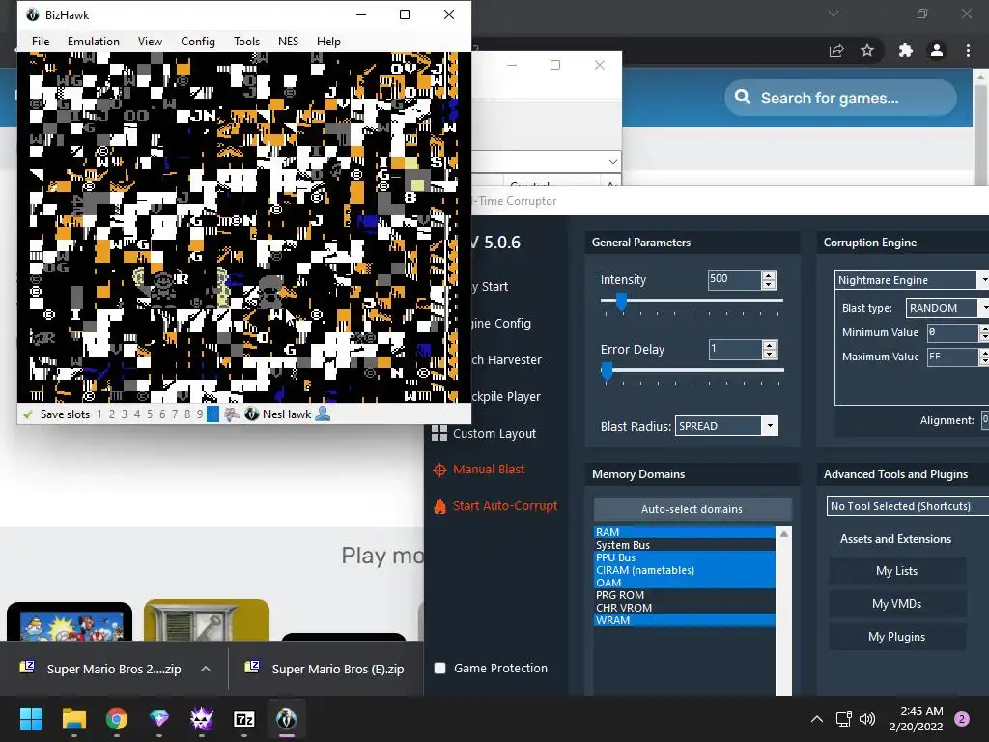Open the Tools menu in BizHawk
989x742 pixels.
pyautogui.click(x=246, y=41)
